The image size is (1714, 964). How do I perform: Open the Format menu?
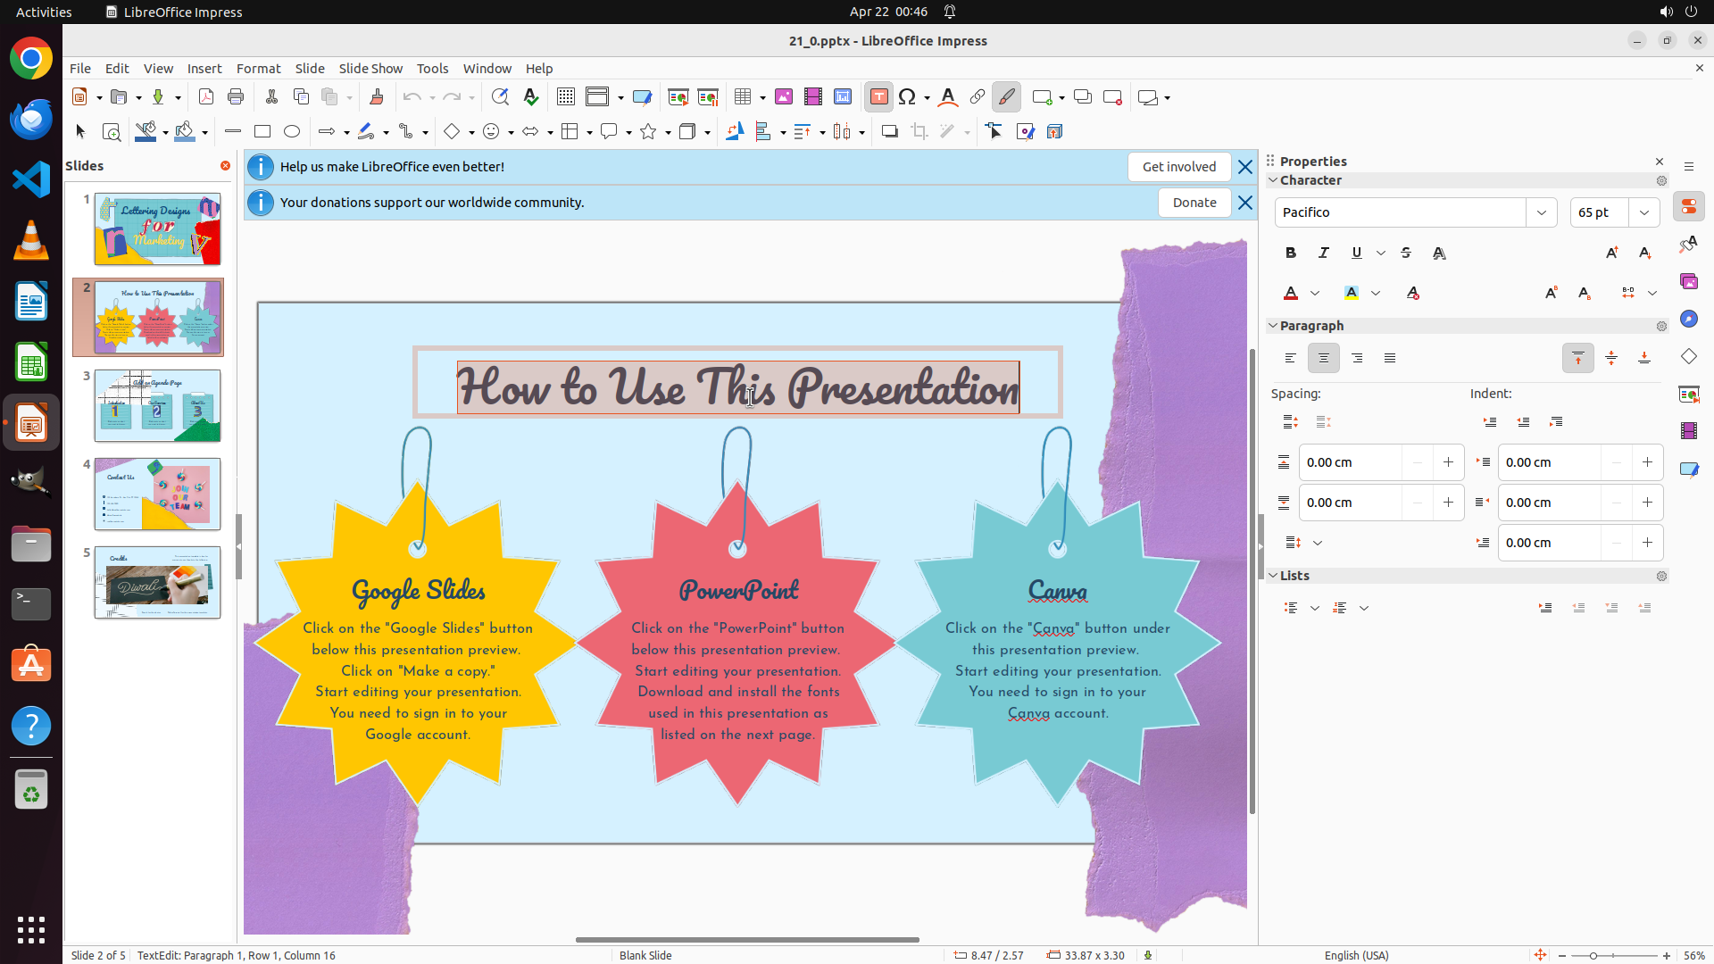[x=258, y=69]
